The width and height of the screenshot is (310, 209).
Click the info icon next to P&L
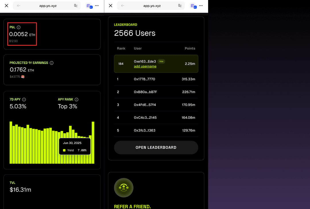point(19,27)
